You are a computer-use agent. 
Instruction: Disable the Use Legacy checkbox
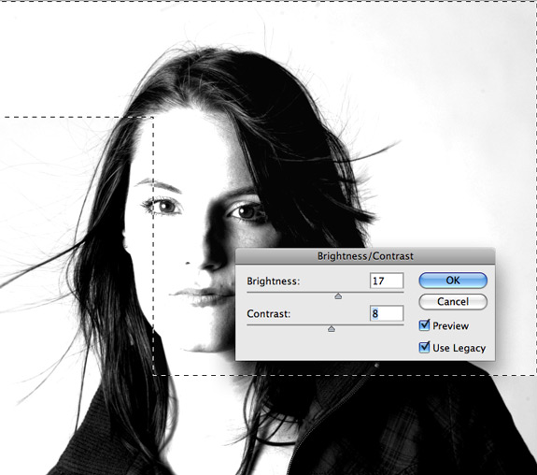pos(424,348)
